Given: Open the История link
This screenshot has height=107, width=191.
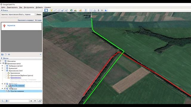Looking at the screenshot, I should pos(38,20).
